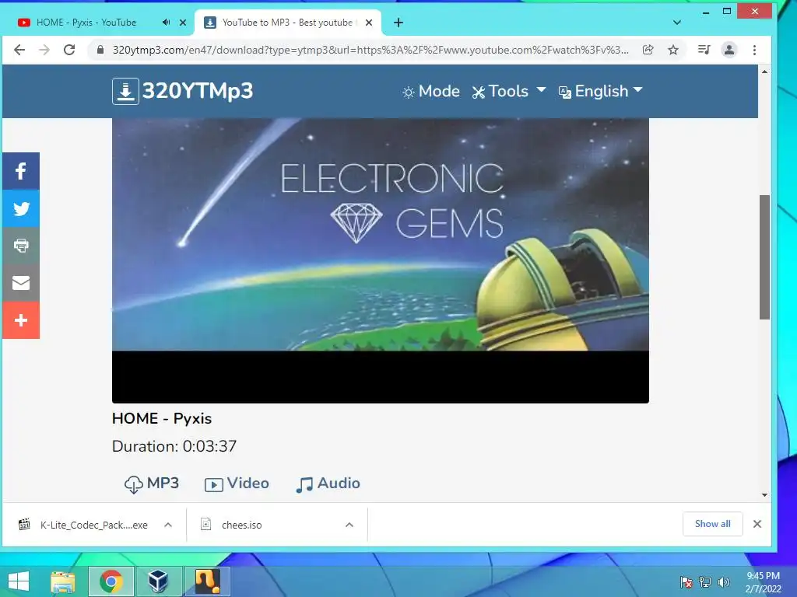Viewport: 797px width, 597px height.
Task: View site security lock info
Action: (100, 50)
